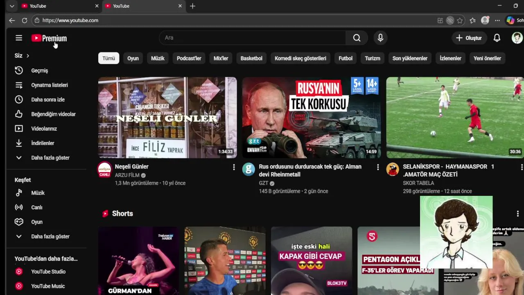Select the Tümü filter chip
524x295 pixels.
tap(108, 58)
